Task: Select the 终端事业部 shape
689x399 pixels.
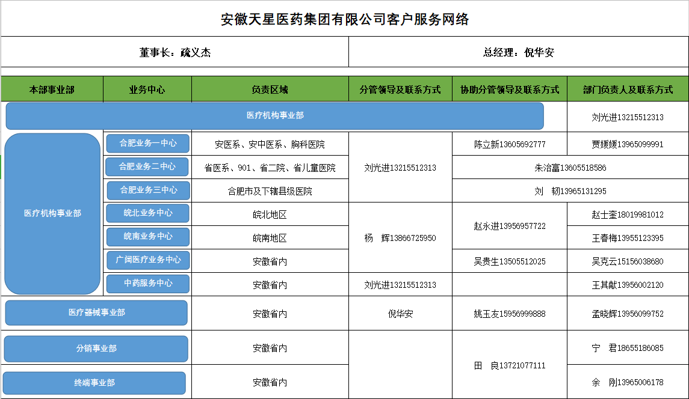Action: 94,383
